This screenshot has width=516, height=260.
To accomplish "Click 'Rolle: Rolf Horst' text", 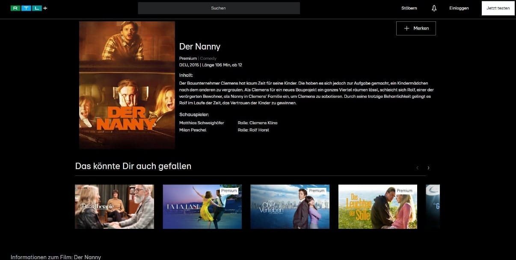I will [x=253, y=130].
